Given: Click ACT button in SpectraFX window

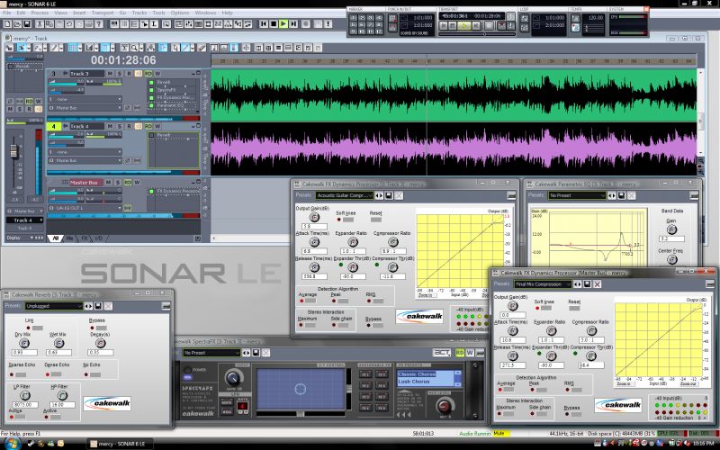Looking at the screenshot, I should point(442,353).
